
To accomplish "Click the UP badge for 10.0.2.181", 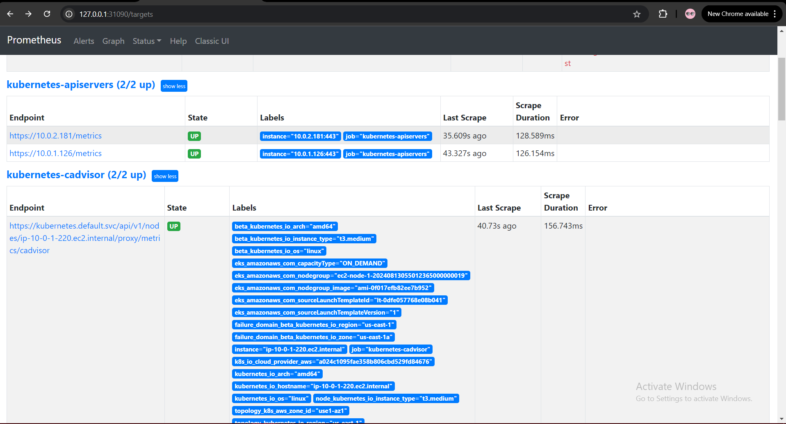I will (x=194, y=136).
